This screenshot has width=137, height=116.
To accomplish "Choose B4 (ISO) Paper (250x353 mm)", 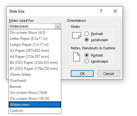I will 35,63.
